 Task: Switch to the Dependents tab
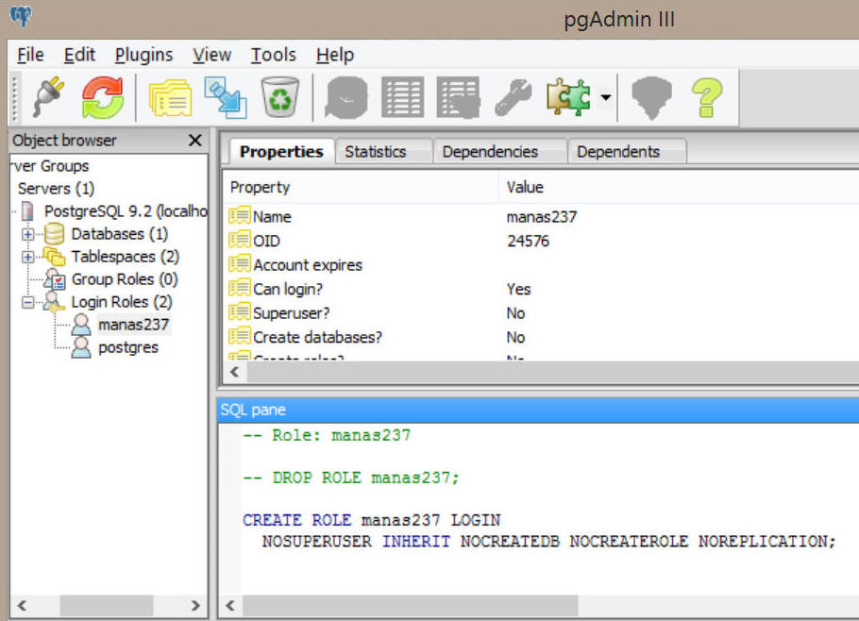tap(626, 152)
